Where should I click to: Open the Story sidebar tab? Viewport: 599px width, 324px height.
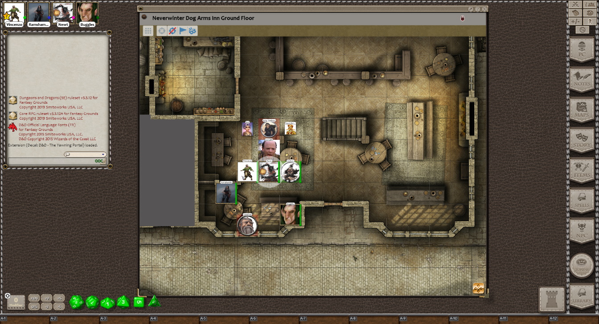click(582, 139)
